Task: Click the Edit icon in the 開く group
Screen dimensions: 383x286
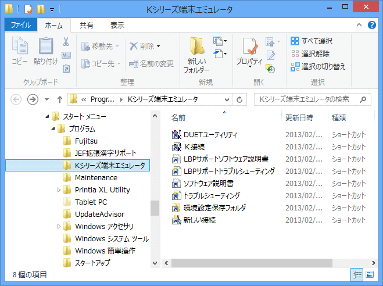Action: (x=271, y=55)
